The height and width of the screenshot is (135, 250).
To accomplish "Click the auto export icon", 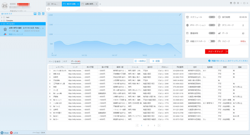I will pyautogui.click(x=187, y=41).
